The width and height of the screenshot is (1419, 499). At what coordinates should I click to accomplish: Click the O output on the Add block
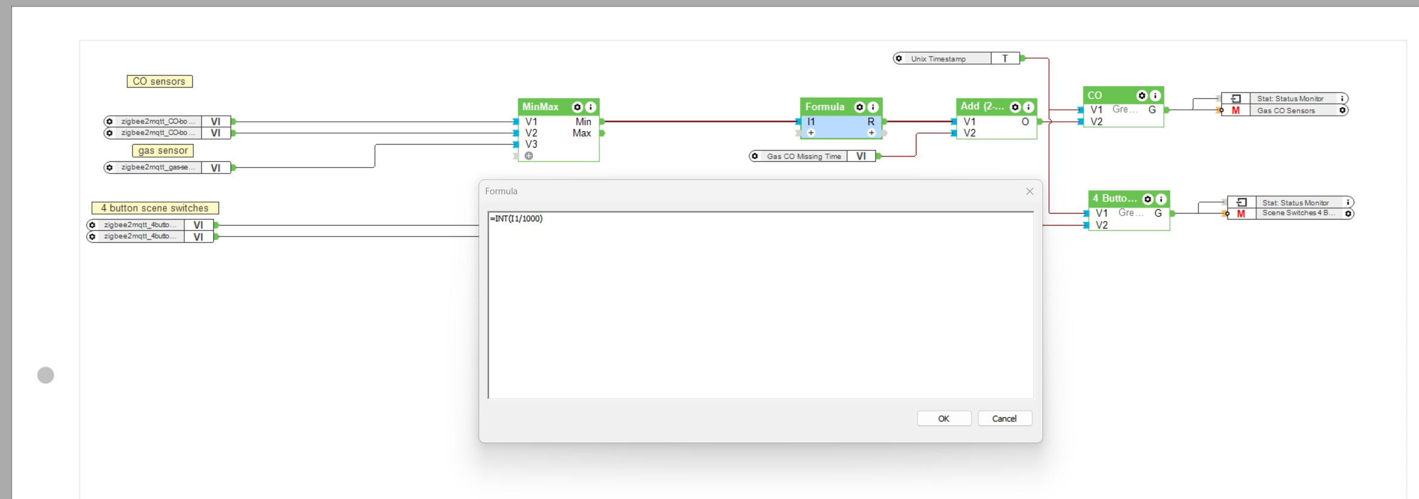1025,122
